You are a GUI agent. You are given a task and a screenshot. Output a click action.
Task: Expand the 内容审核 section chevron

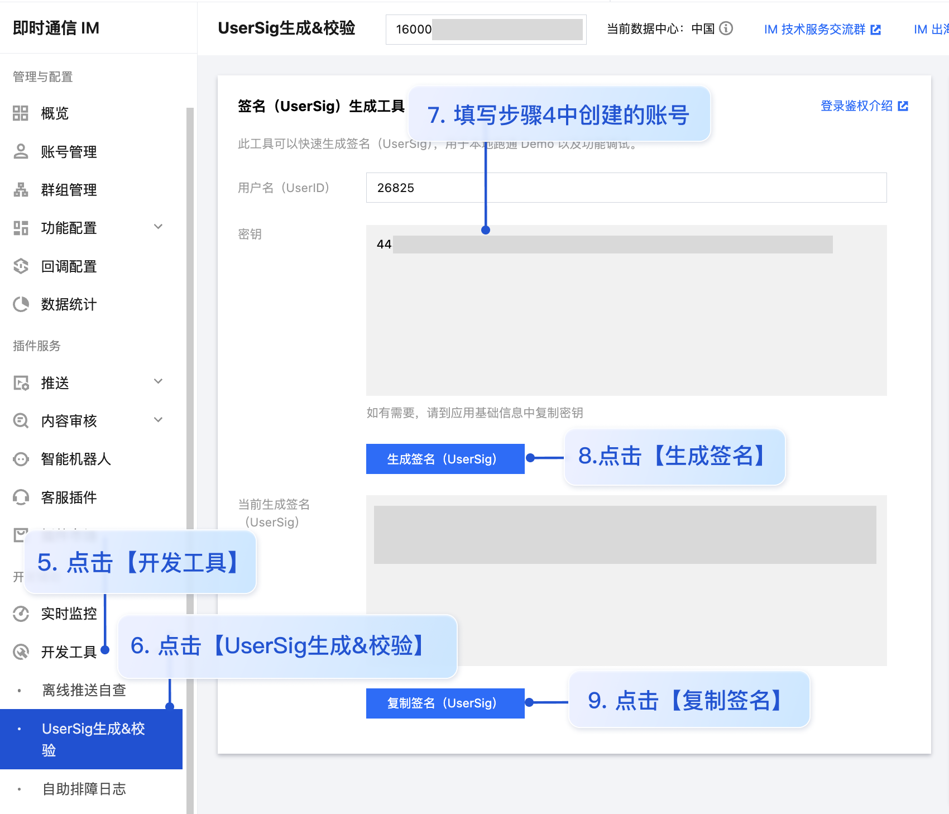(158, 419)
